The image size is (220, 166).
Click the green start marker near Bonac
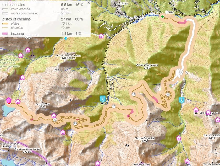tap(162, 17)
